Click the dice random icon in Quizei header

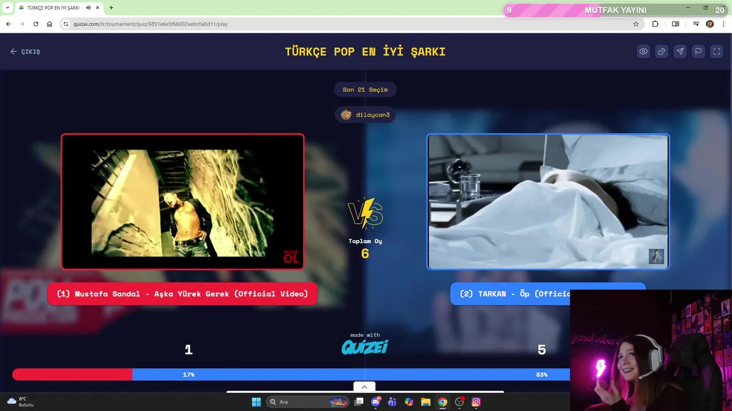662,51
